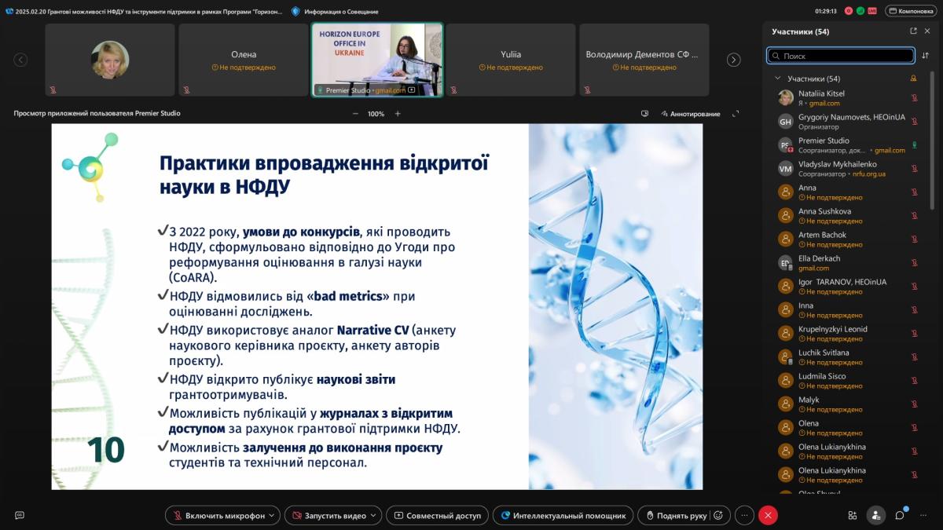Open video options dropdown arrow

tap(373, 515)
